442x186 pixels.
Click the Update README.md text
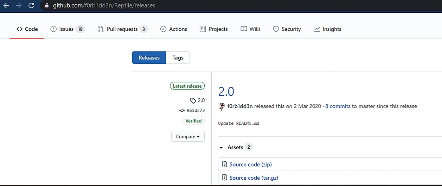(x=239, y=123)
